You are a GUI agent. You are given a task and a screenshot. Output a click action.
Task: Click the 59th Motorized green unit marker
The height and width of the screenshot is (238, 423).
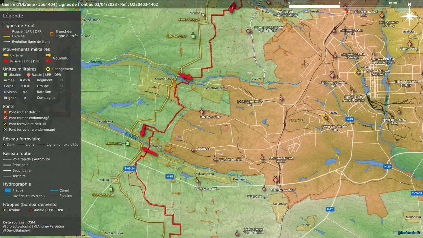click(x=193, y=36)
